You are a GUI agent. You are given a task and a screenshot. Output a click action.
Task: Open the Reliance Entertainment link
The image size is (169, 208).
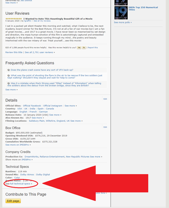[x=52, y=156]
